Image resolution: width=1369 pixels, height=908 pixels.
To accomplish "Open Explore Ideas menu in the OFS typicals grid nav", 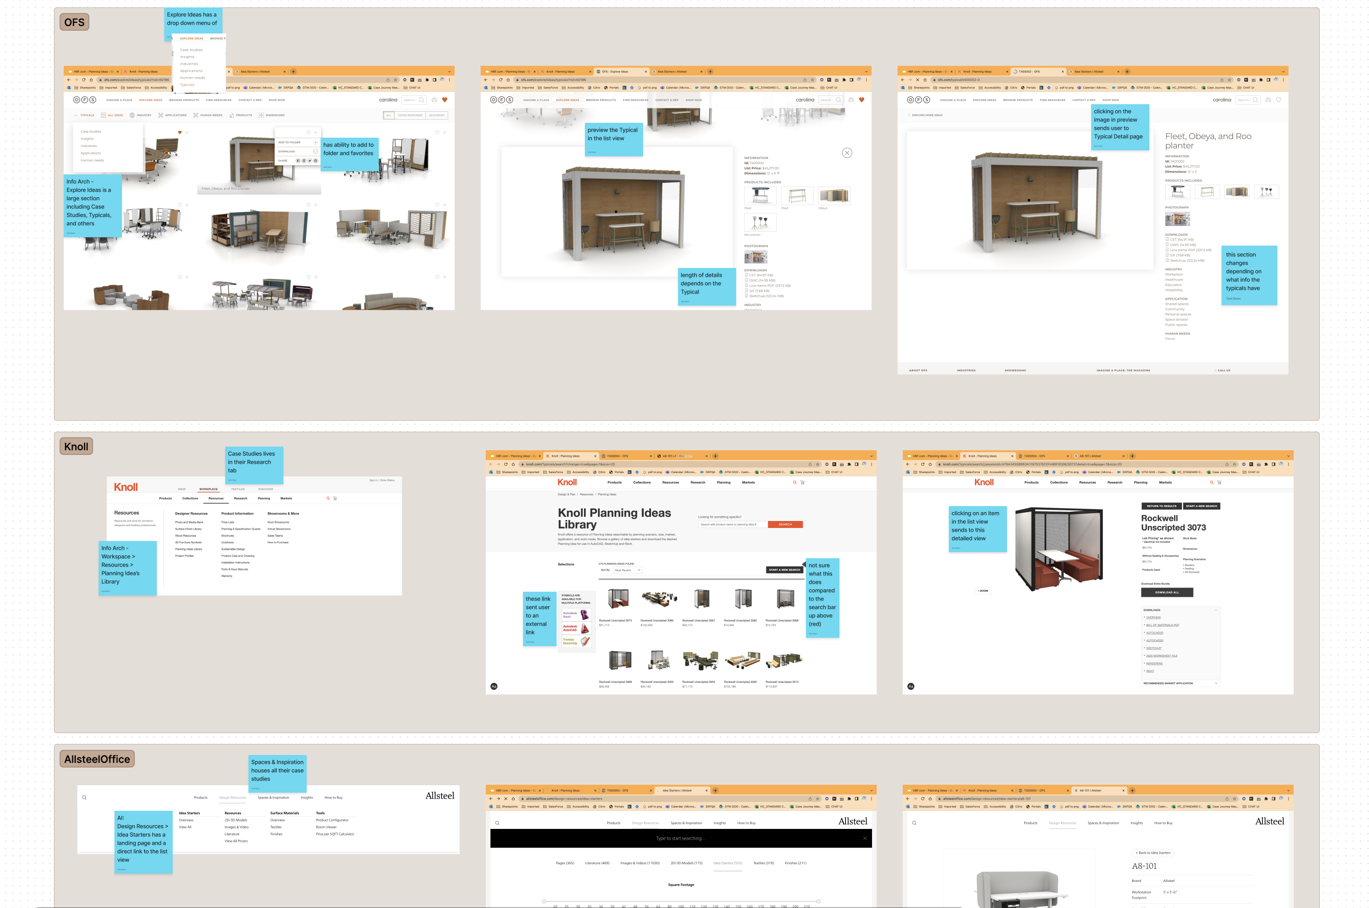I will click(151, 100).
